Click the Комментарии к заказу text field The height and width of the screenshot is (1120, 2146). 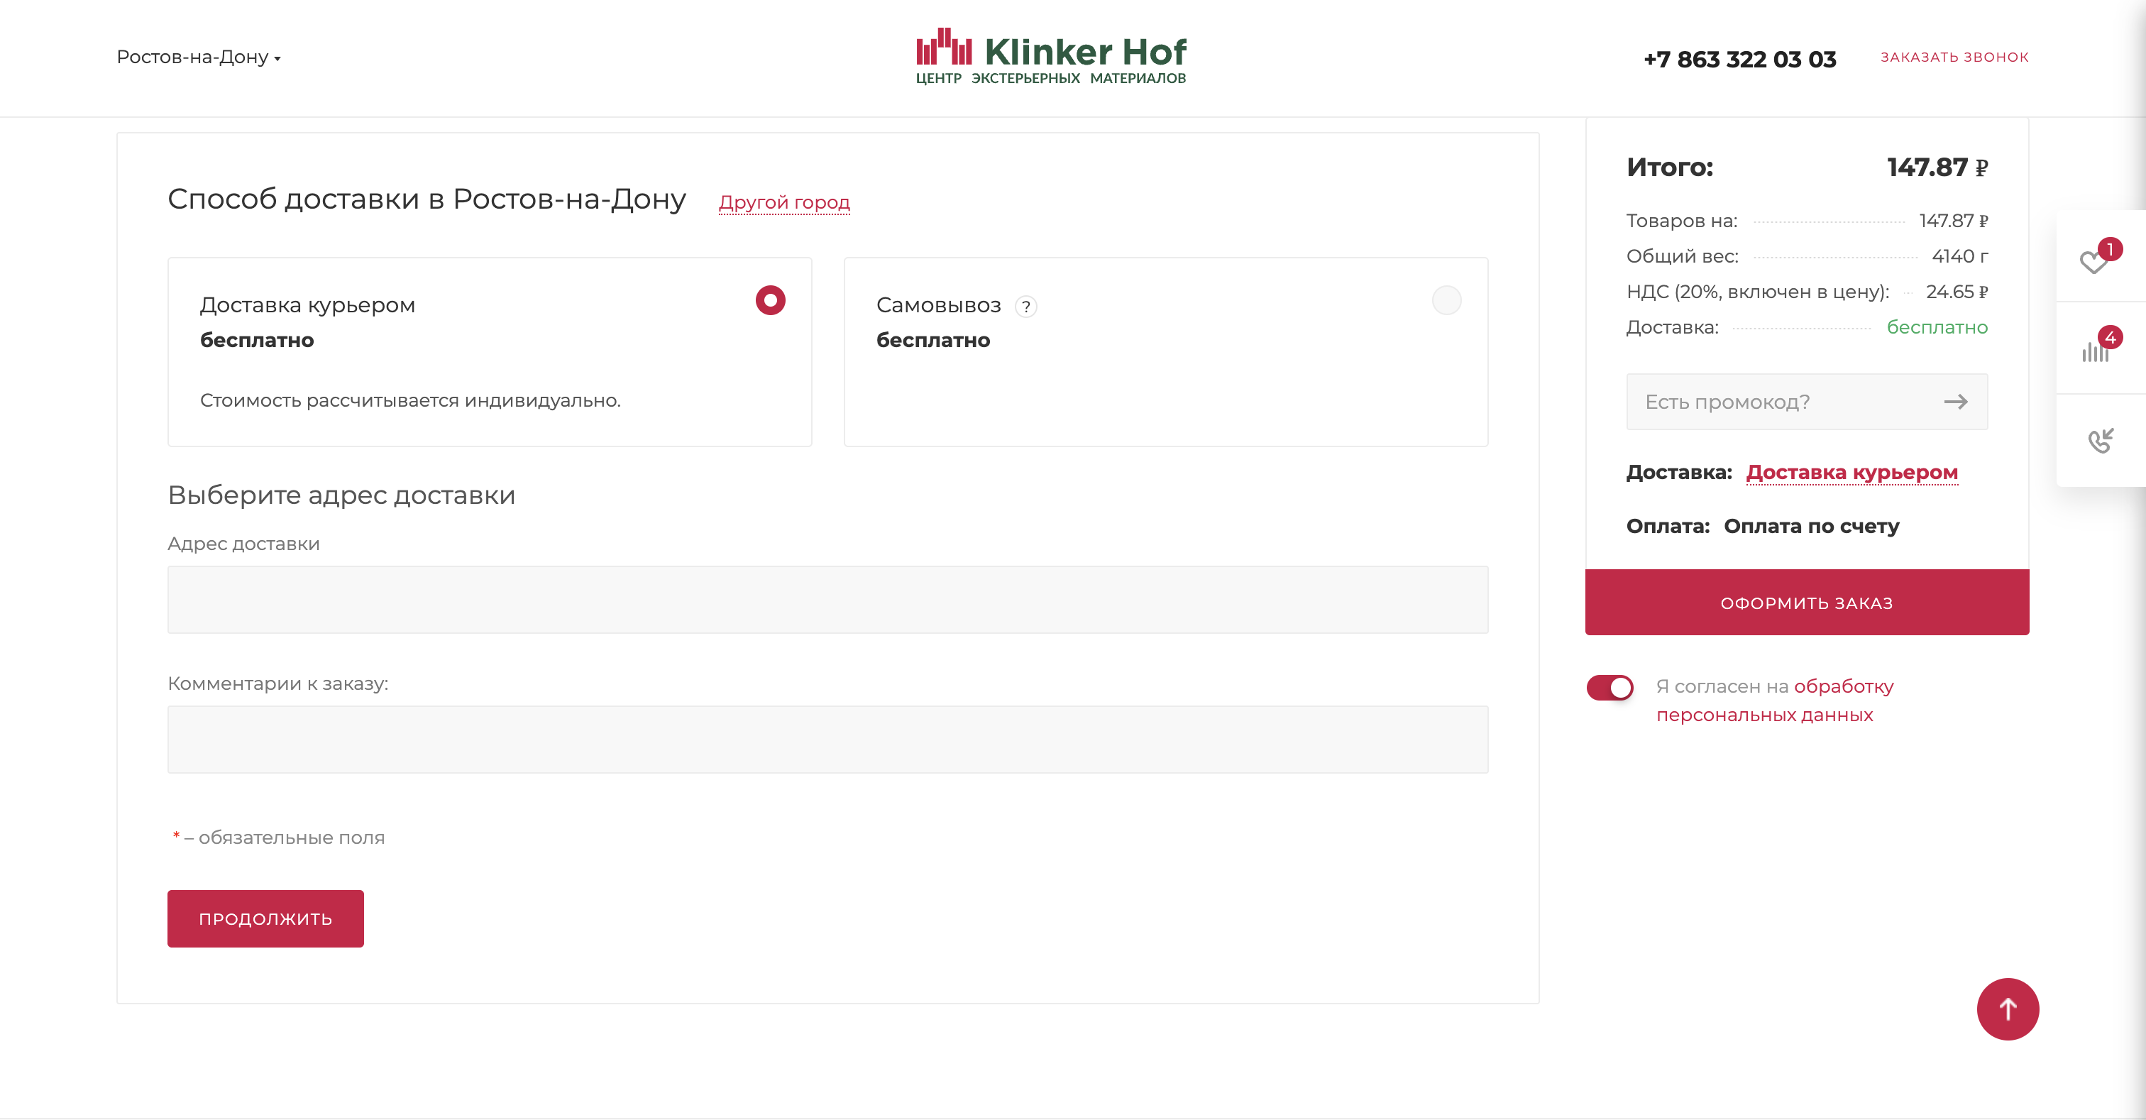tap(827, 739)
